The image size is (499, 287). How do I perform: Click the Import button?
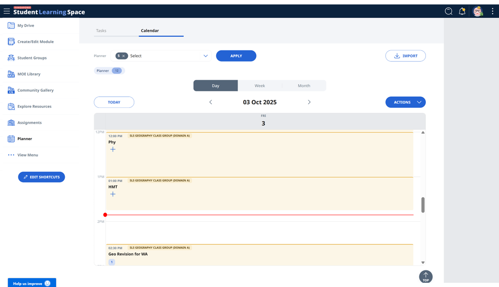405,56
